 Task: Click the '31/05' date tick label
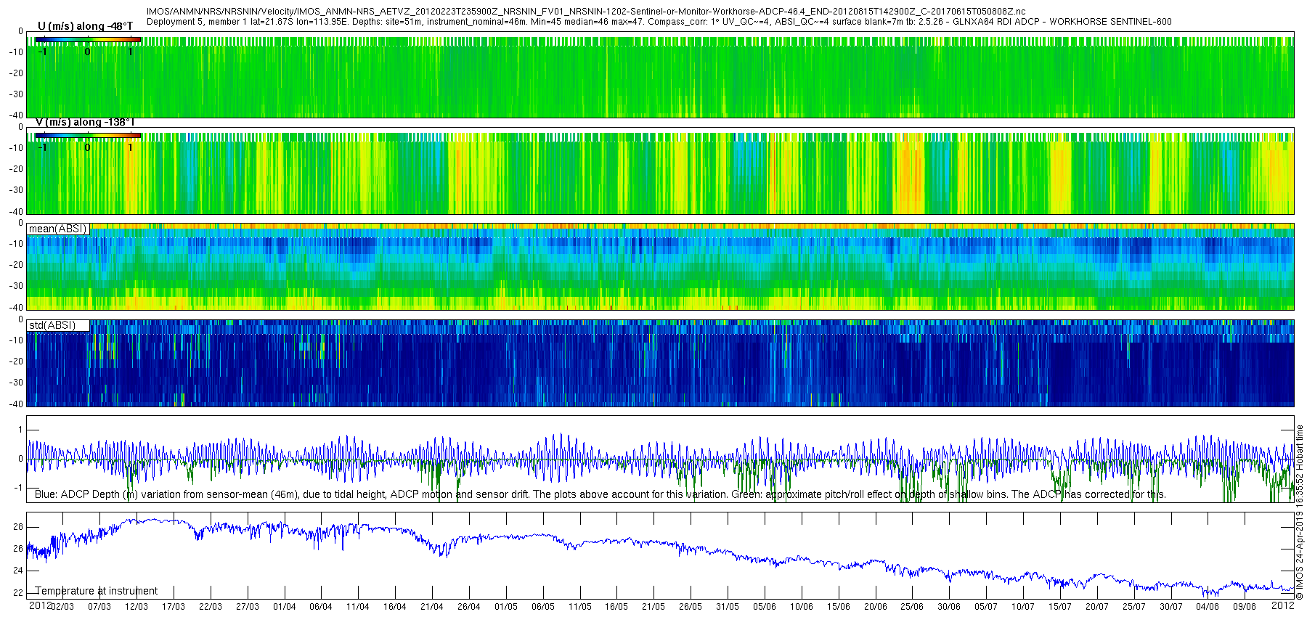tap(728, 607)
